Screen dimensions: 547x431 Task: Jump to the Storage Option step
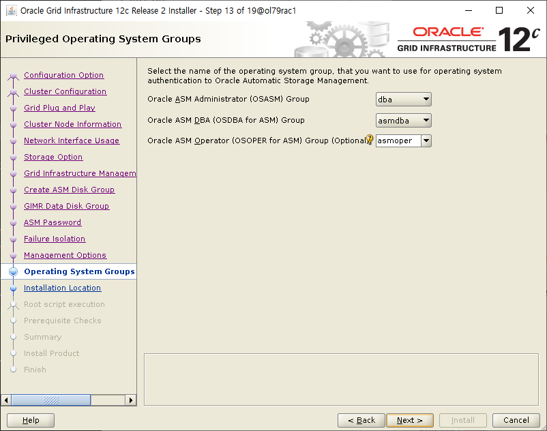pyautogui.click(x=53, y=157)
